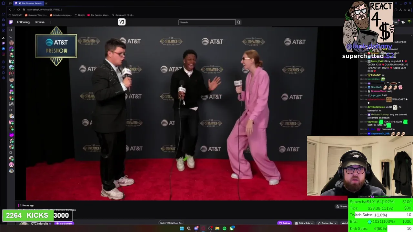413x232 pixels.
Task: Focus the Twitch Search field
Action: (206, 22)
